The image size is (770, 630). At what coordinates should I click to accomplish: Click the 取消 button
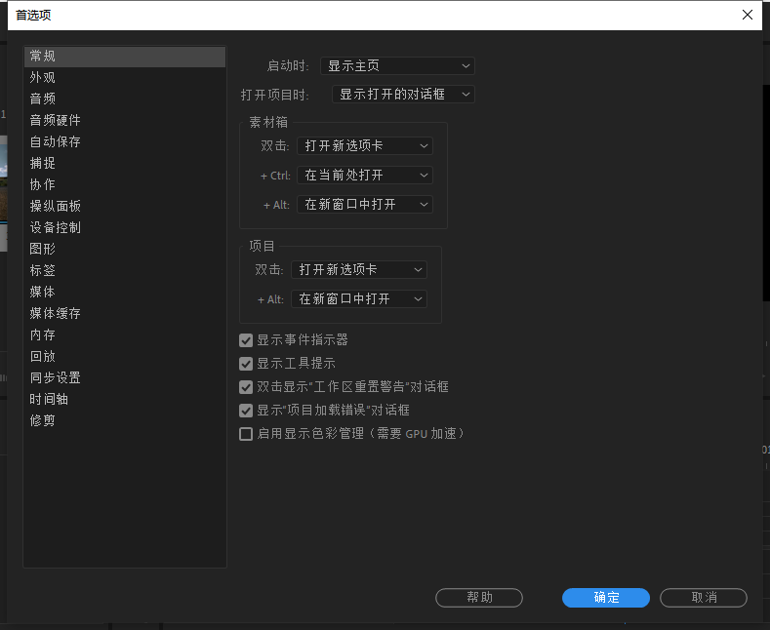(x=704, y=598)
